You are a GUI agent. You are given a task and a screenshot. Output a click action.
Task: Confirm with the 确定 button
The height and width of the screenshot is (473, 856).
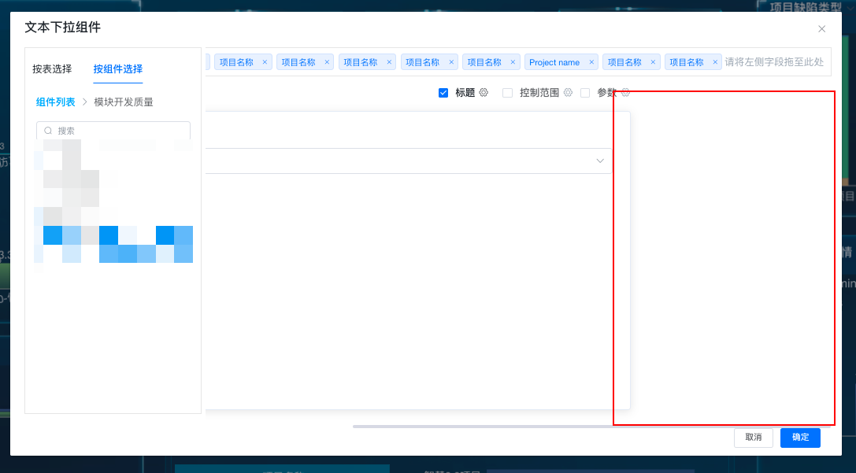coord(800,438)
